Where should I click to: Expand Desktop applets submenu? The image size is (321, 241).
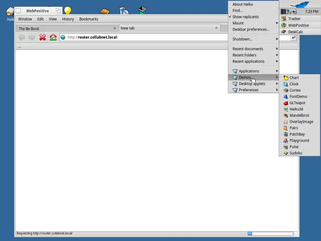pyautogui.click(x=253, y=83)
